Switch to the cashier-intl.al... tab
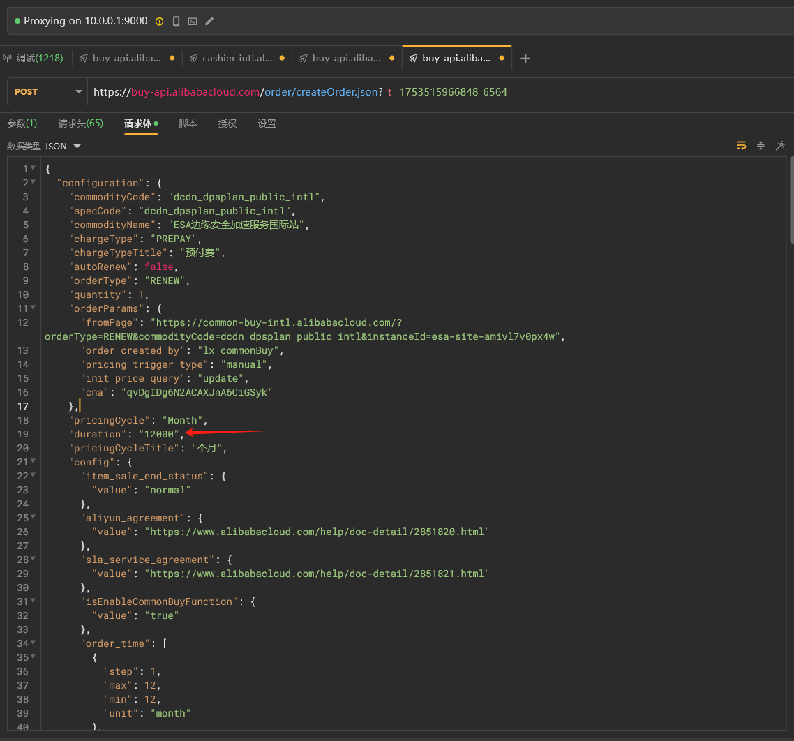 tap(237, 58)
